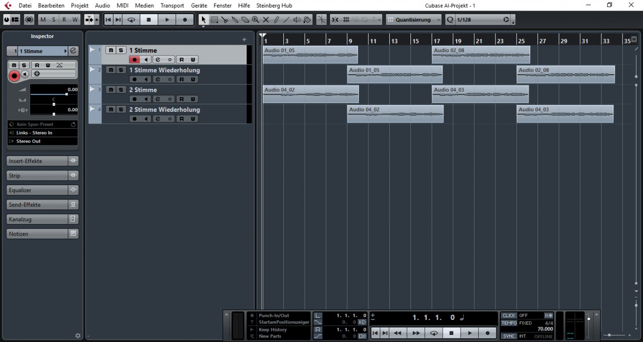The image size is (643, 342).
Task: Mute the 2 Stimme track
Action: coord(111,90)
